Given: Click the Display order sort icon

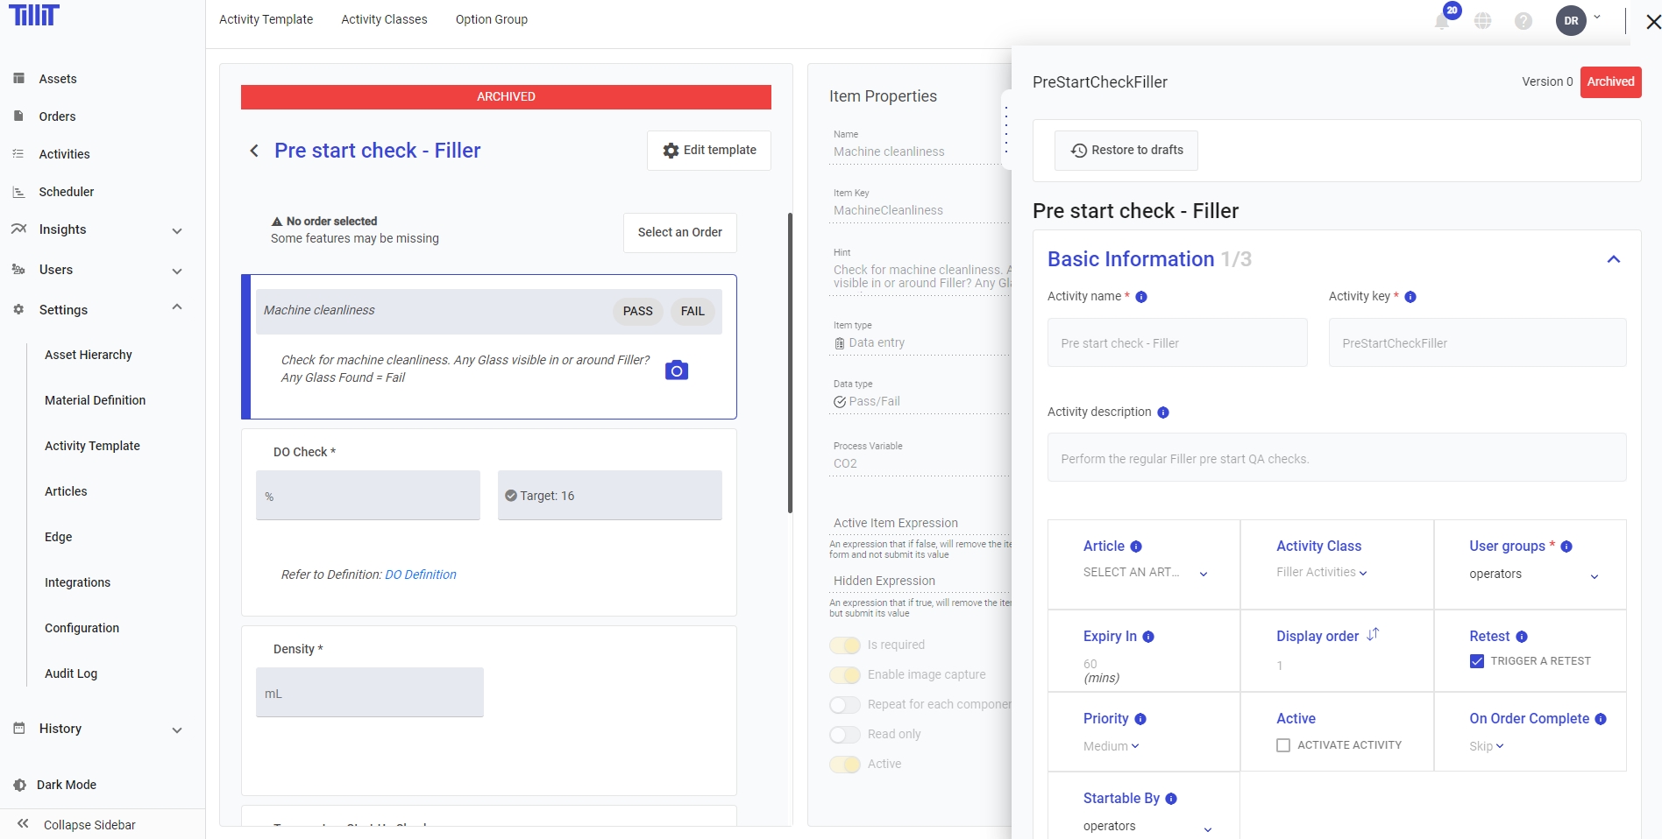Looking at the screenshot, I should (1373, 634).
